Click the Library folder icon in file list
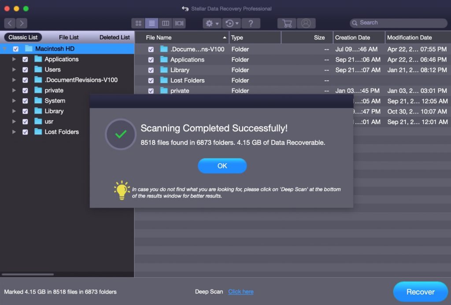Screen dimensions: 451x305 [164, 70]
